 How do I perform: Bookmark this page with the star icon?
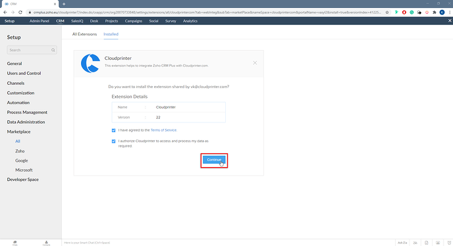click(387, 12)
